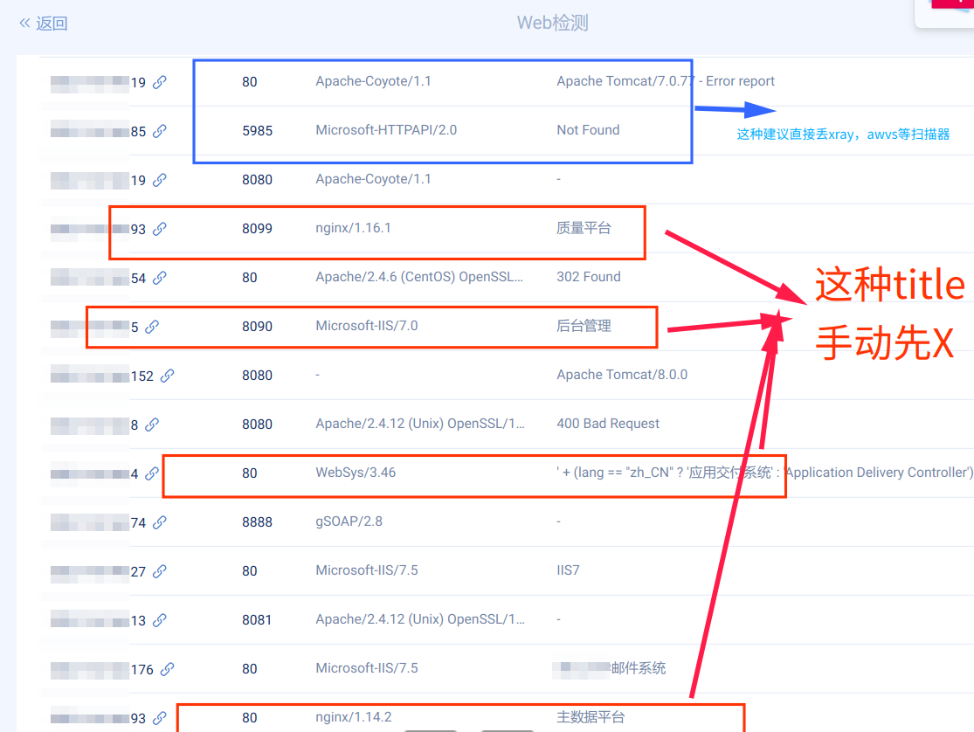This screenshot has height=732, width=974.
Task: Open link icon in 400 Bad Request row
Action: [152, 425]
